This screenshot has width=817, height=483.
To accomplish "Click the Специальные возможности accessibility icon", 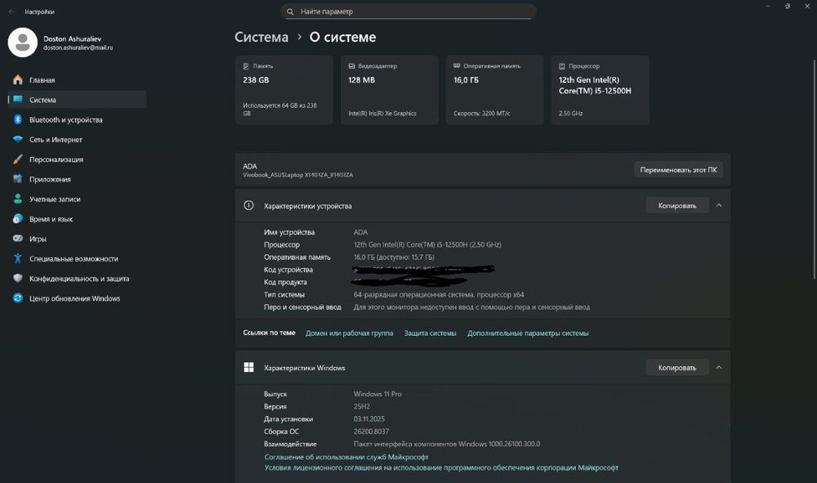I will click(18, 258).
